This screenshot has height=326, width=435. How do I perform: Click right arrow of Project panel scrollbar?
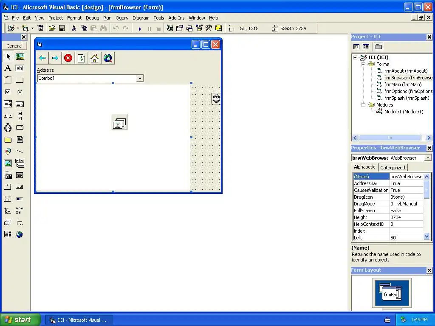click(429, 138)
